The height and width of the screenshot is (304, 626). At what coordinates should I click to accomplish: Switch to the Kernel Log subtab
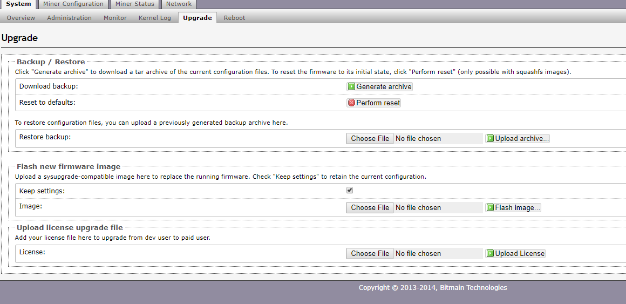click(154, 18)
